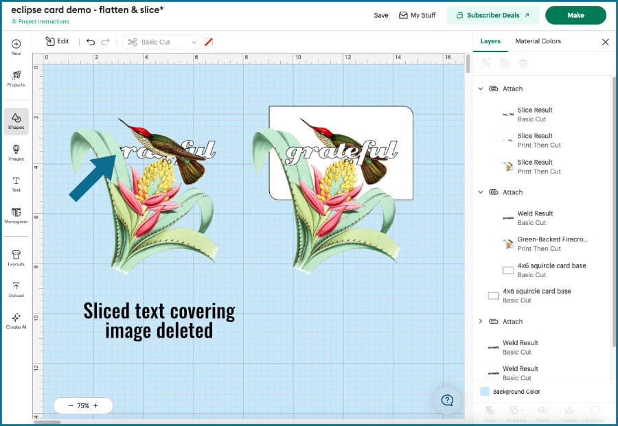
Task: Click the Edit toolbar button
Action: (57, 41)
